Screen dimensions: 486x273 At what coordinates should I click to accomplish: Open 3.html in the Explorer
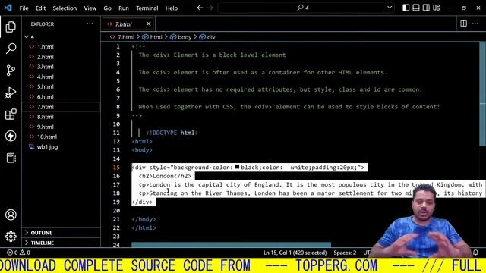point(61,67)
